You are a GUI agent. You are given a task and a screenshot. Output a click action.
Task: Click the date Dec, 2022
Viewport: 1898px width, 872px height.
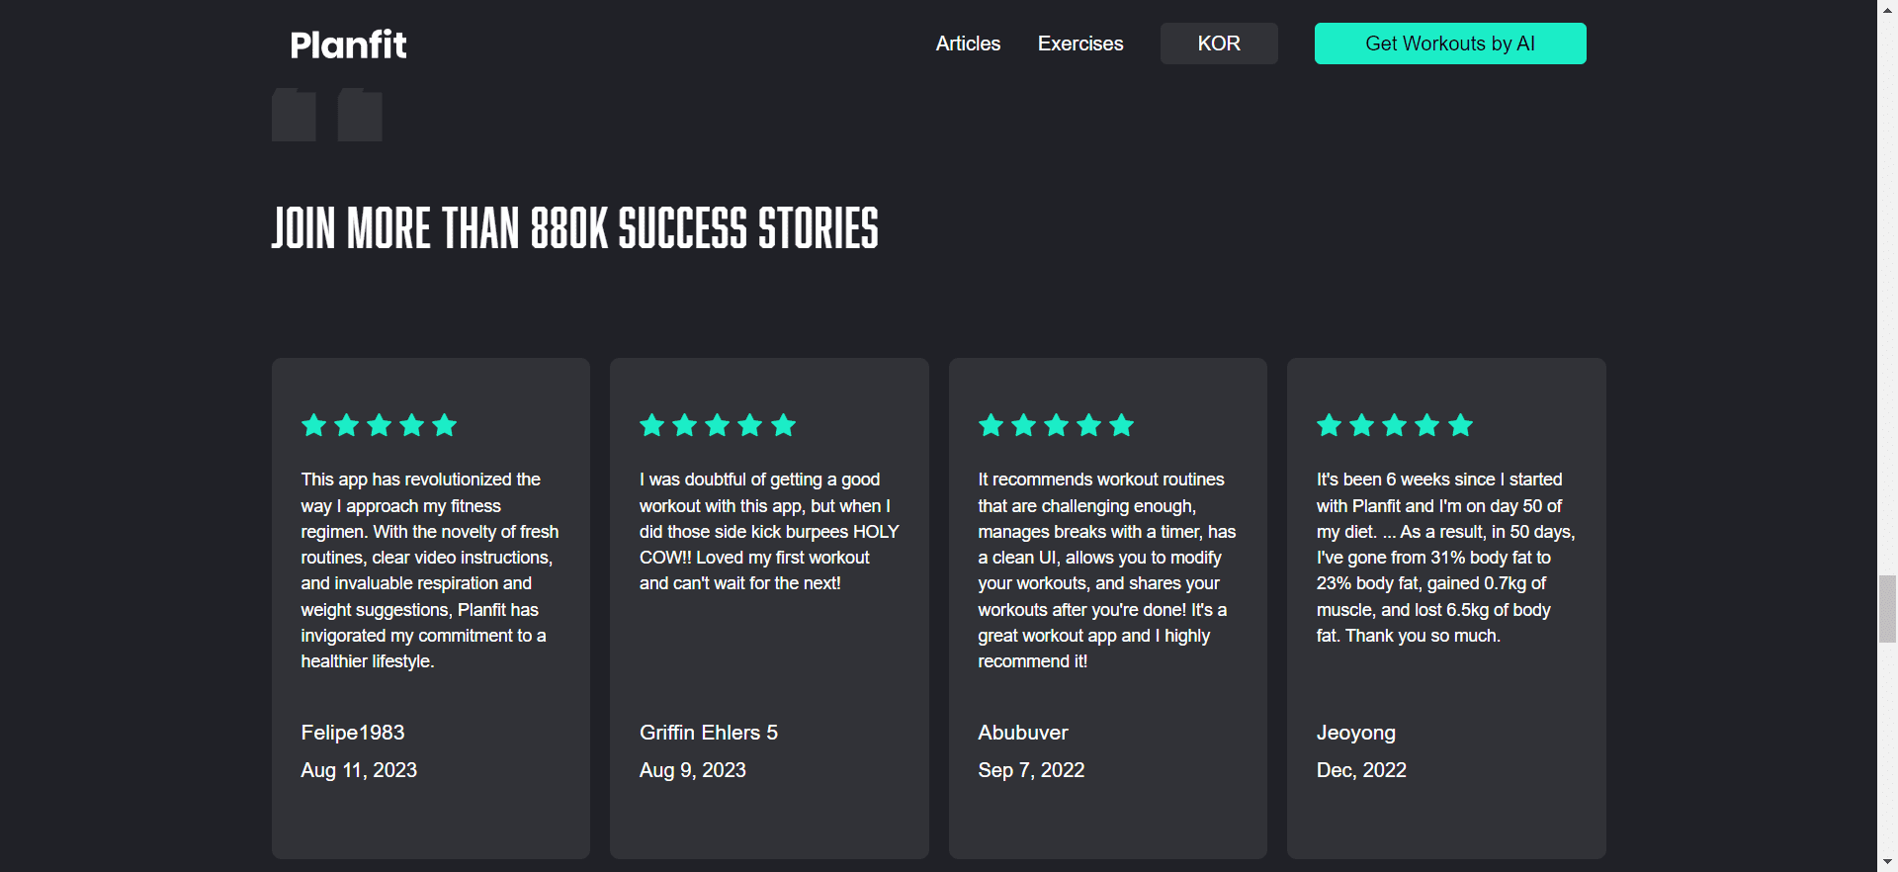coord(1361,770)
